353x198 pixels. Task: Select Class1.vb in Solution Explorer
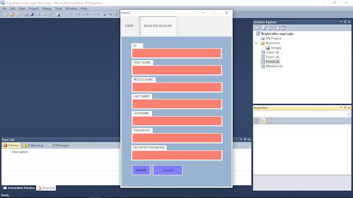272,52
